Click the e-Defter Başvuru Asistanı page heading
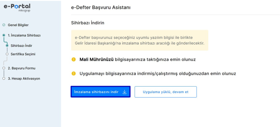This screenshot has width=280, height=127. [101, 7]
